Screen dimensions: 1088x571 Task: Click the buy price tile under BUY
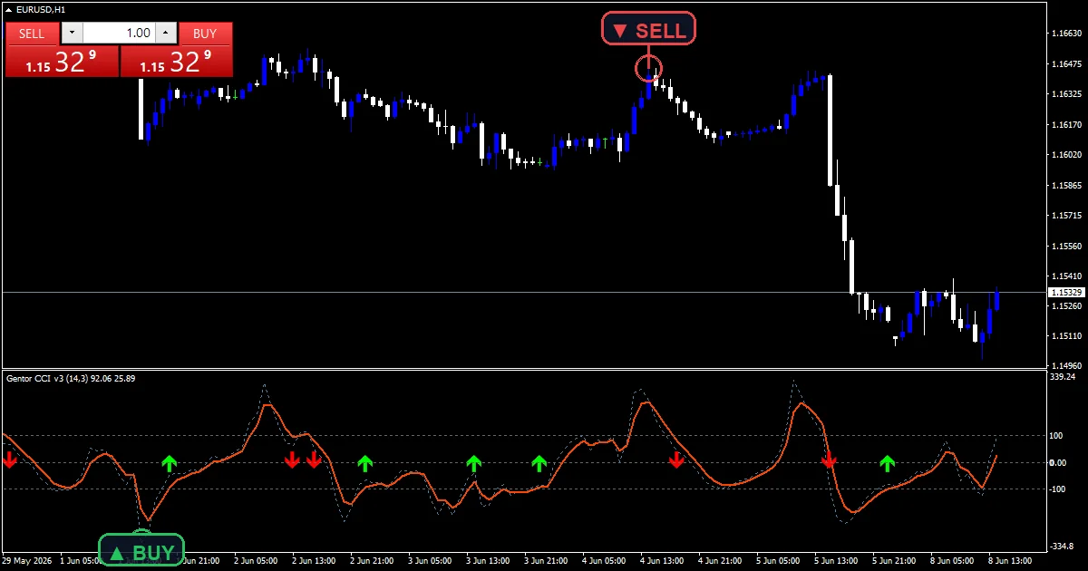176,62
